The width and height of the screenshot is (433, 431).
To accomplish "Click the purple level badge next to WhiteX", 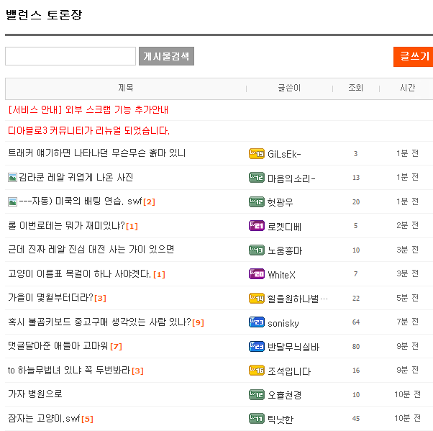I will point(256,274).
